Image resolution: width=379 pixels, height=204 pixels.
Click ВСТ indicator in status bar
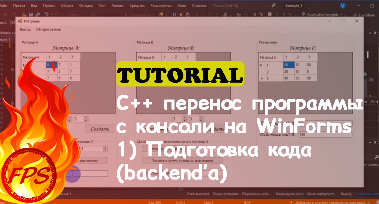[x=247, y=202]
